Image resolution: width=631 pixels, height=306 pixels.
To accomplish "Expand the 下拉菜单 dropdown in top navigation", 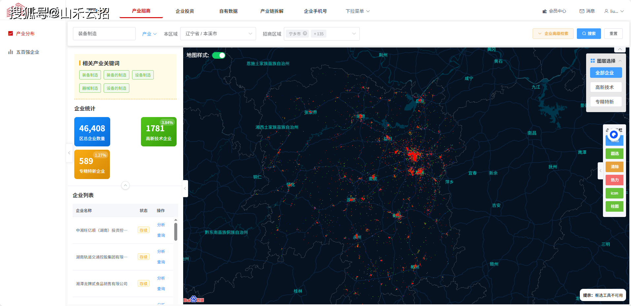I will point(357,11).
